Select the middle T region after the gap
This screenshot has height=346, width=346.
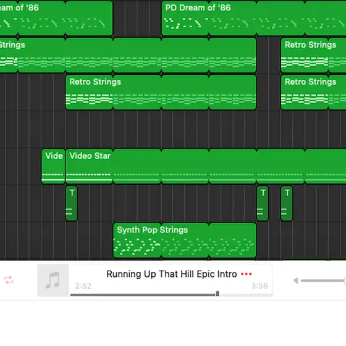[x=263, y=203]
